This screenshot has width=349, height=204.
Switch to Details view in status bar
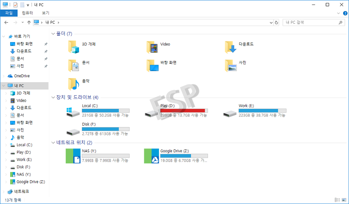337,200
